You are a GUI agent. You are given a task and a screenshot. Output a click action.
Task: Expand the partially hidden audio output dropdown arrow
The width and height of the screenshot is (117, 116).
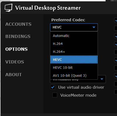point(102,79)
